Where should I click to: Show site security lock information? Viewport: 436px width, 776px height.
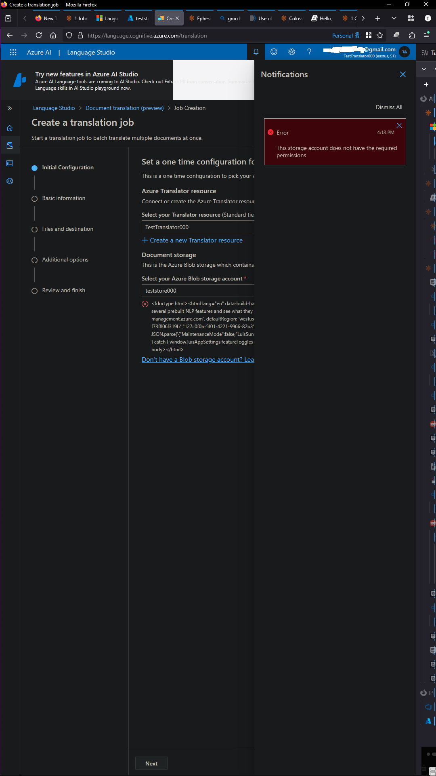[80, 35]
